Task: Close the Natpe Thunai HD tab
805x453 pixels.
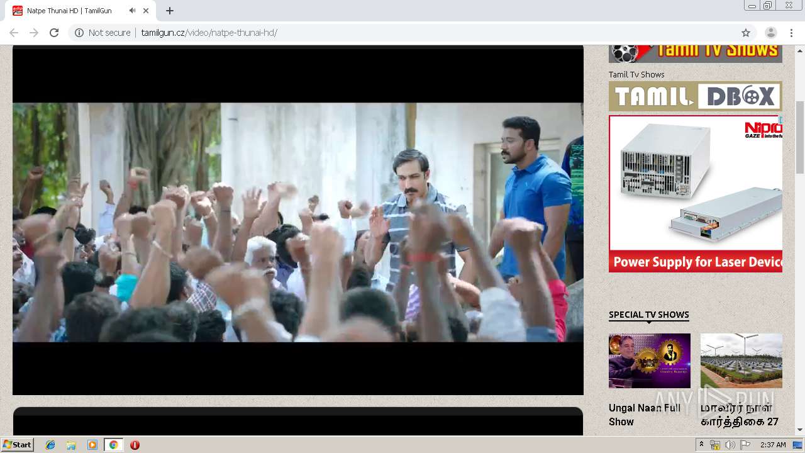Action: click(x=147, y=11)
